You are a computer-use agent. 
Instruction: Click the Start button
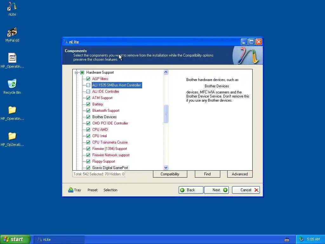tap(15, 240)
